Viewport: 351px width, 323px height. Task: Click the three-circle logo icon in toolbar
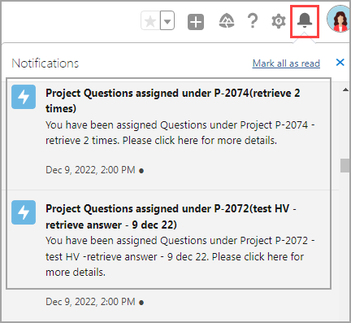(227, 21)
